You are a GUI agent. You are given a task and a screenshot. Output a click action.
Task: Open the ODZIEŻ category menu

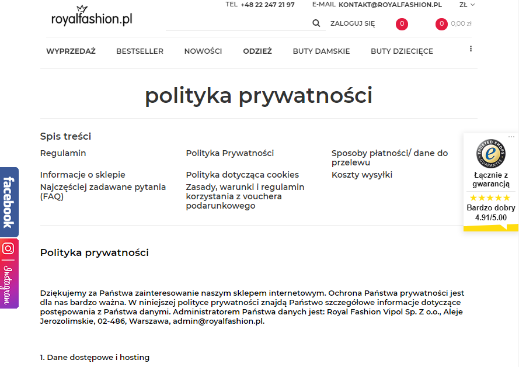257,51
